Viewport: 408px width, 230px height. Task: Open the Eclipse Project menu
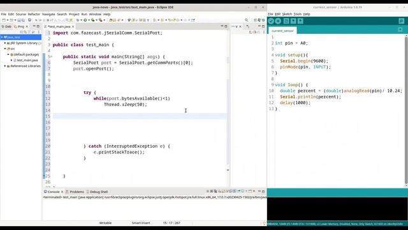[74, 14]
